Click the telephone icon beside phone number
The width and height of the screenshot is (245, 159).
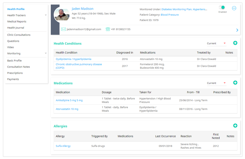click(108, 29)
